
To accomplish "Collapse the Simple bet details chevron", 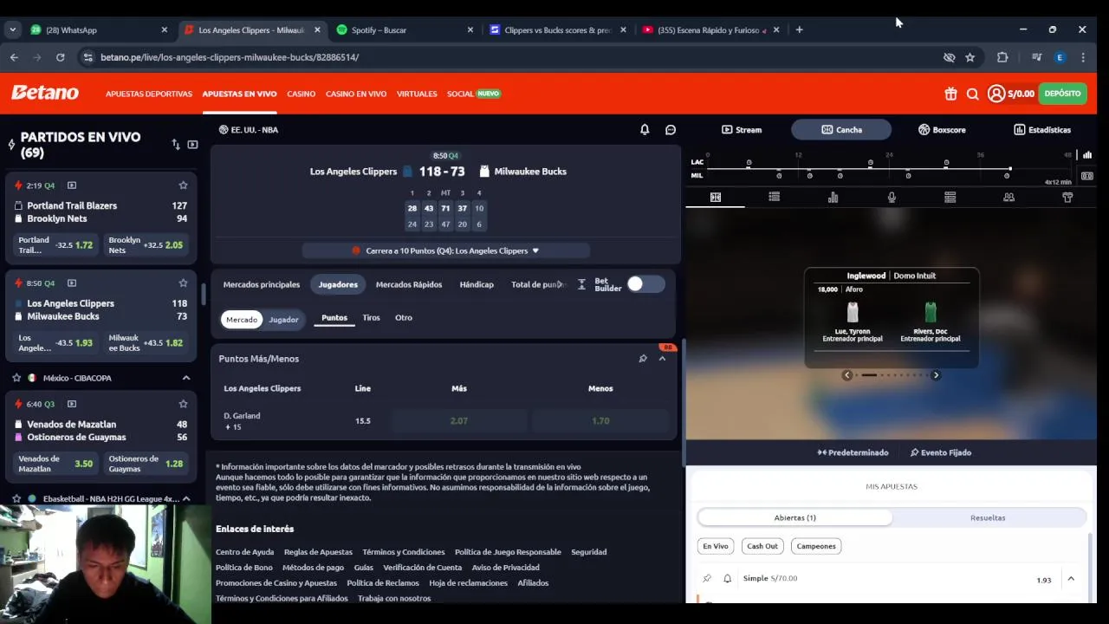I will [1071, 579].
